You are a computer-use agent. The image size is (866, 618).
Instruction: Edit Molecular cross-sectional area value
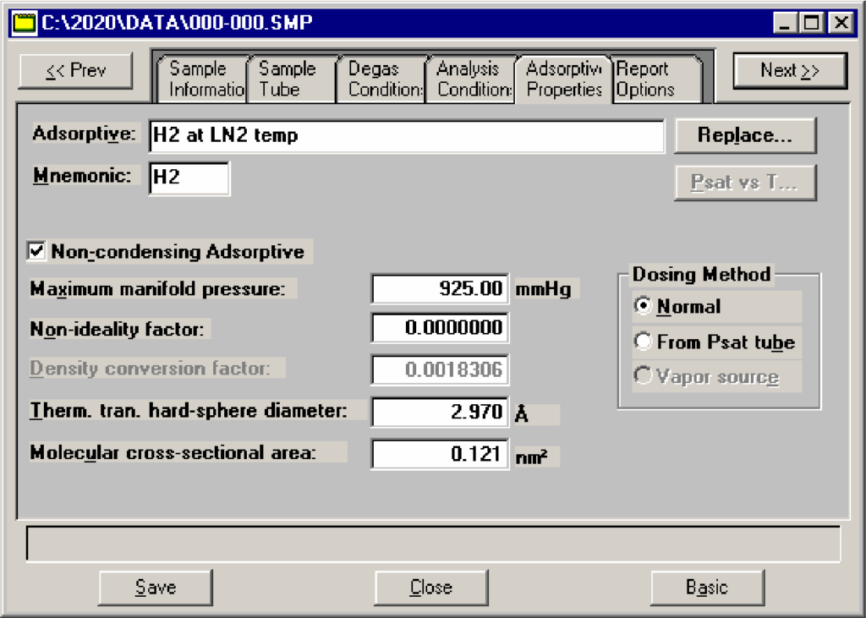point(440,454)
